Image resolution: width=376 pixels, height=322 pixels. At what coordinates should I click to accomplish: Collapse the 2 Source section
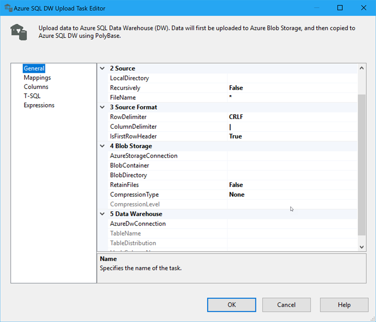102,68
